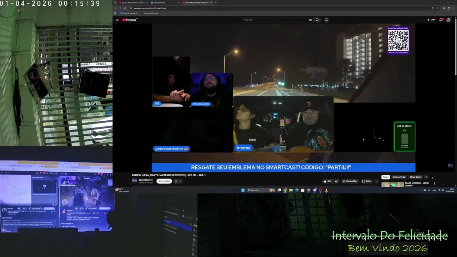Viewport: 457px width, 257px height.
Task: Open the browser tab search dropdown arrow
Action: click(x=115, y=2)
